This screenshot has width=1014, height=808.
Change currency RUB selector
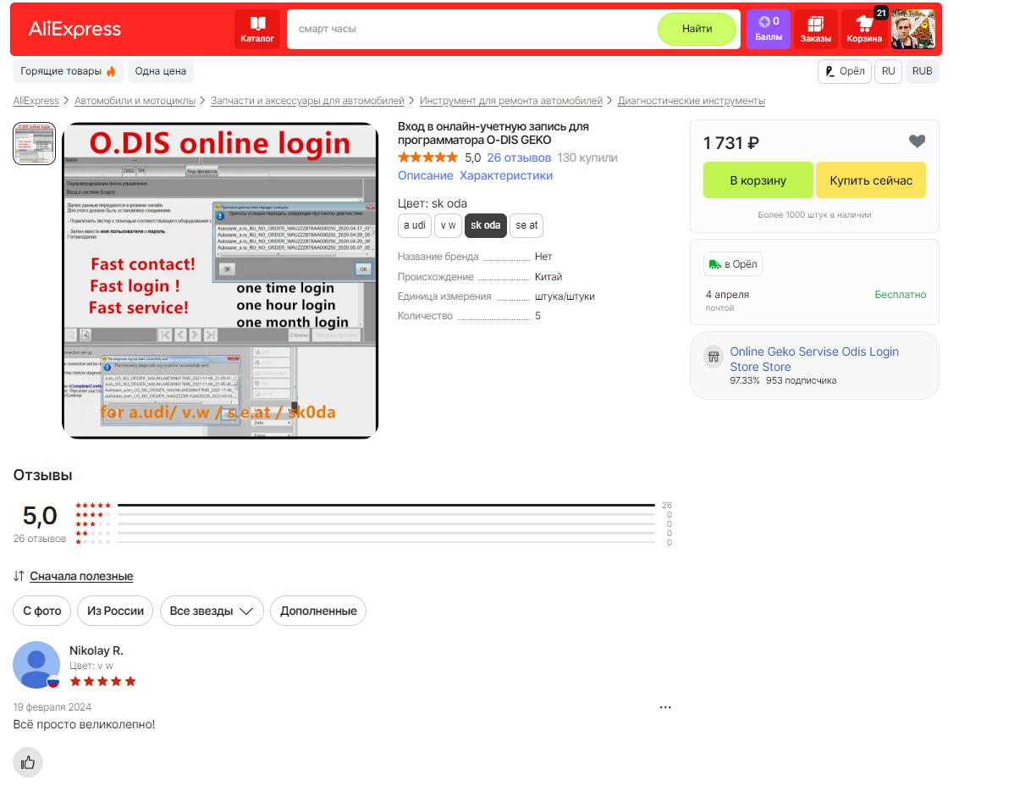922,71
